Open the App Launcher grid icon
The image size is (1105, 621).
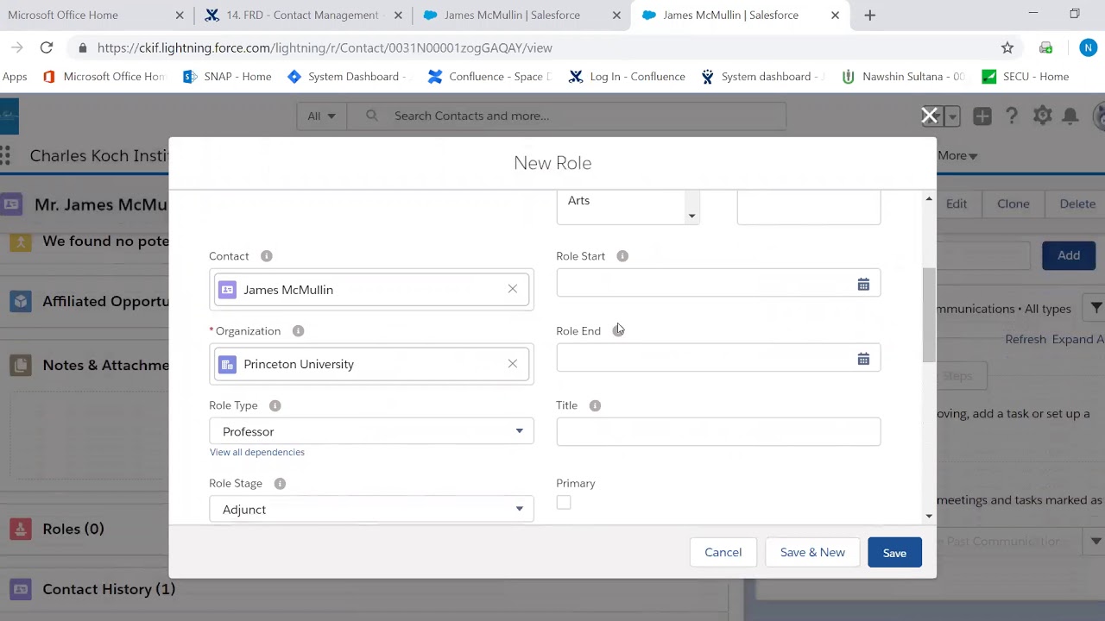pyautogui.click(x=5, y=155)
